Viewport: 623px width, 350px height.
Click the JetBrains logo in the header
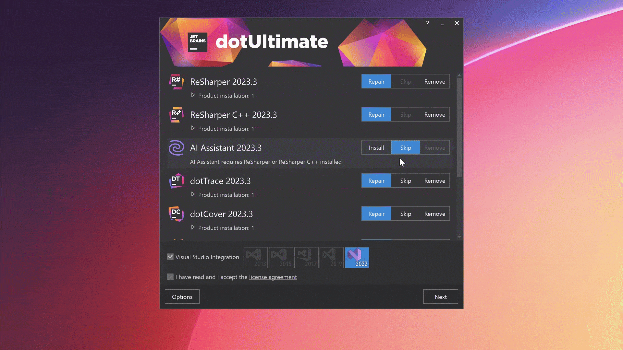(x=197, y=42)
